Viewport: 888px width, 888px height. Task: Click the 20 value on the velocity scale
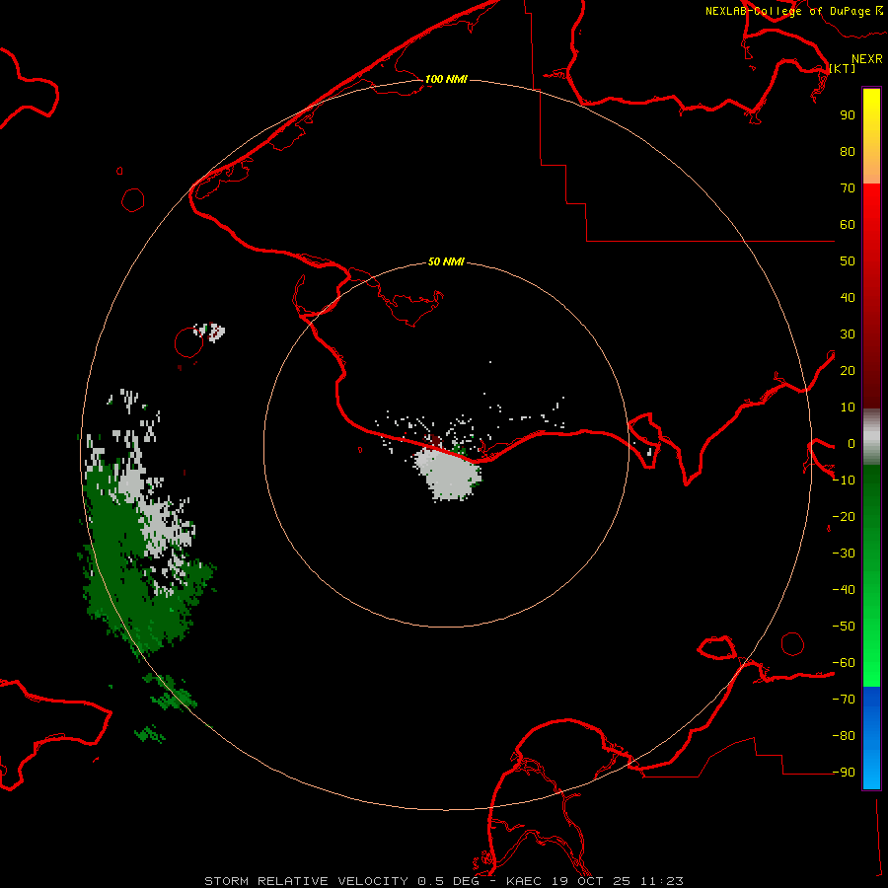(848, 370)
